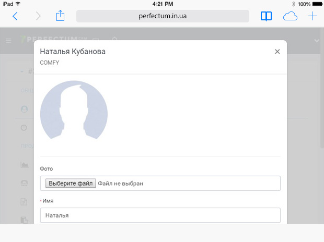Click the bell icon in header

coord(114,39)
